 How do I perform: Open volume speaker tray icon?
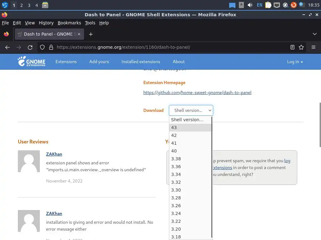(x=250, y=5)
